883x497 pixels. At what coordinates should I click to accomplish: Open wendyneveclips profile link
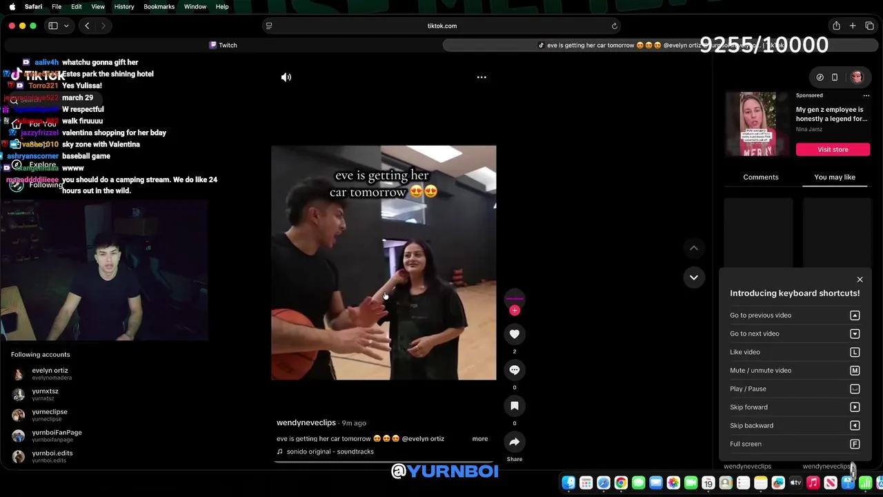click(306, 422)
